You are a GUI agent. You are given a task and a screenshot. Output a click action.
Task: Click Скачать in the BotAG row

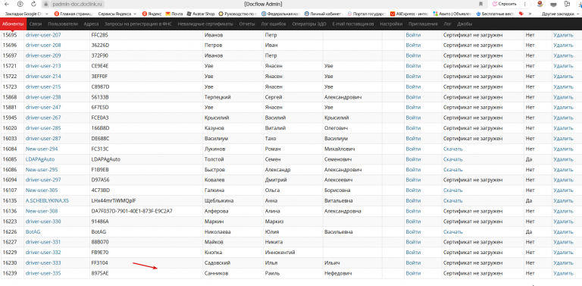click(453, 232)
